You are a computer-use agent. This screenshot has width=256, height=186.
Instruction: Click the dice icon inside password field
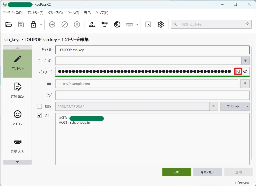[238, 72]
